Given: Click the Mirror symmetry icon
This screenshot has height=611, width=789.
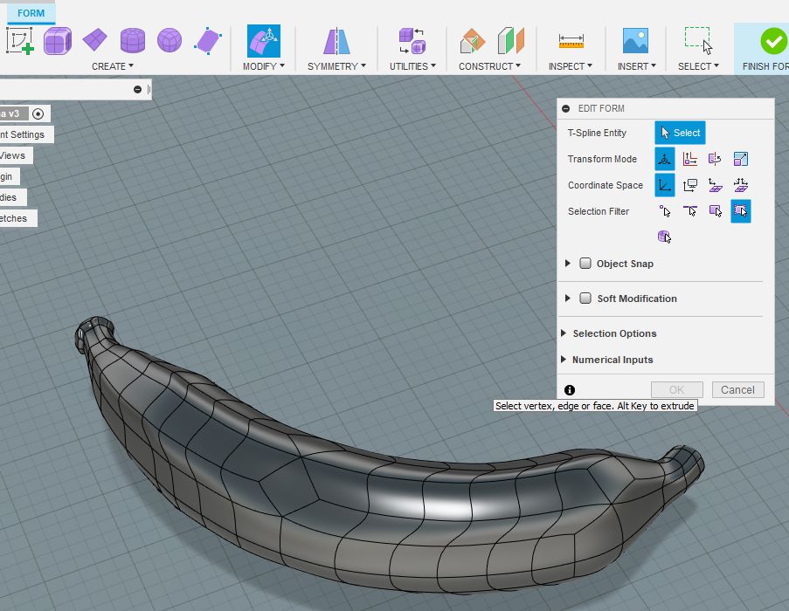Looking at the screenshot, I should pyautogui.click(x=336, y=41).
